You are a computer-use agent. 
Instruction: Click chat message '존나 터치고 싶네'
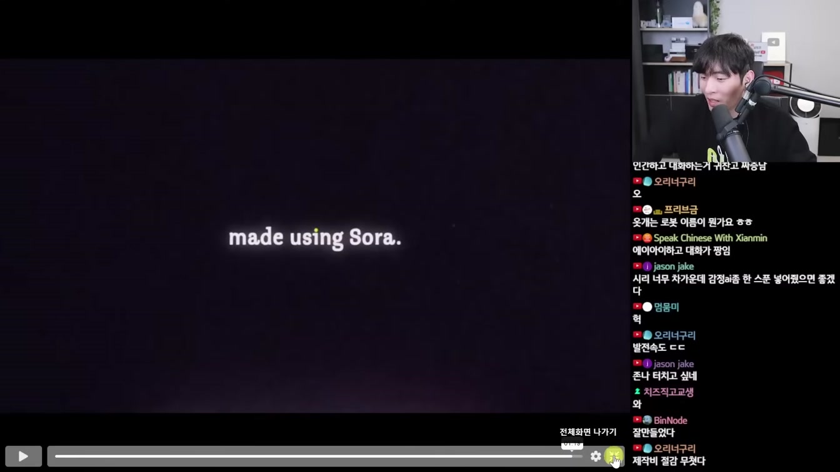click(x=664, y=376)
